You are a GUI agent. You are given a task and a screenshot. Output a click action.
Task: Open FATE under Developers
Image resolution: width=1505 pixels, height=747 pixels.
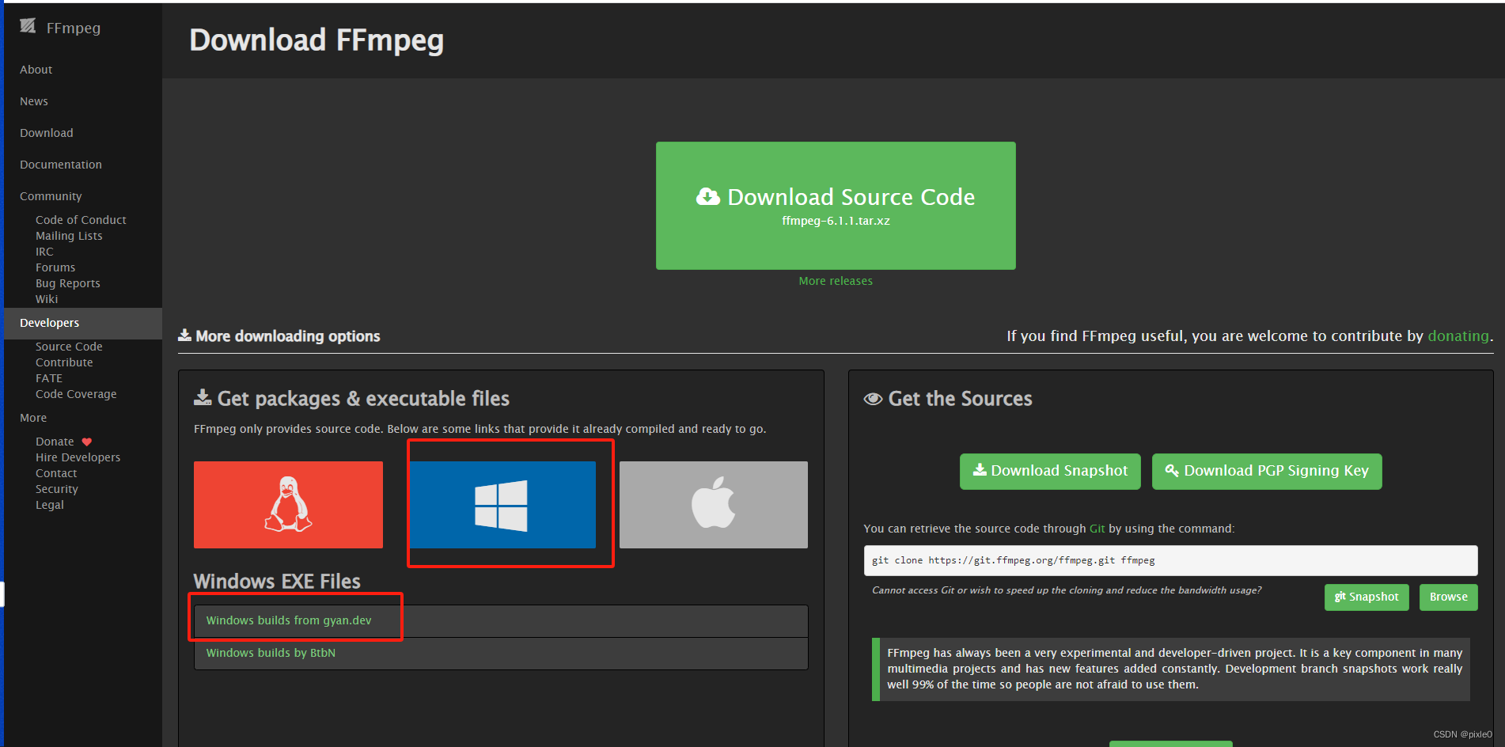[49, 378]
